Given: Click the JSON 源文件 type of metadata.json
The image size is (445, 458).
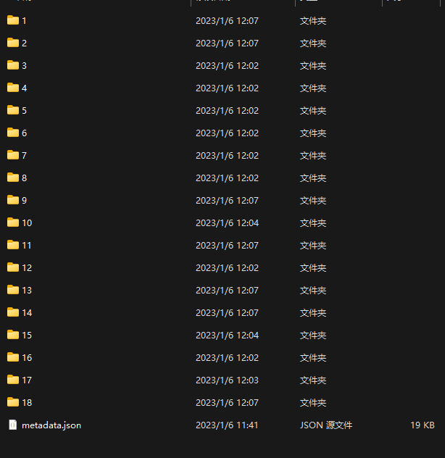Looking at the screenshot, I should click(326, 425).
